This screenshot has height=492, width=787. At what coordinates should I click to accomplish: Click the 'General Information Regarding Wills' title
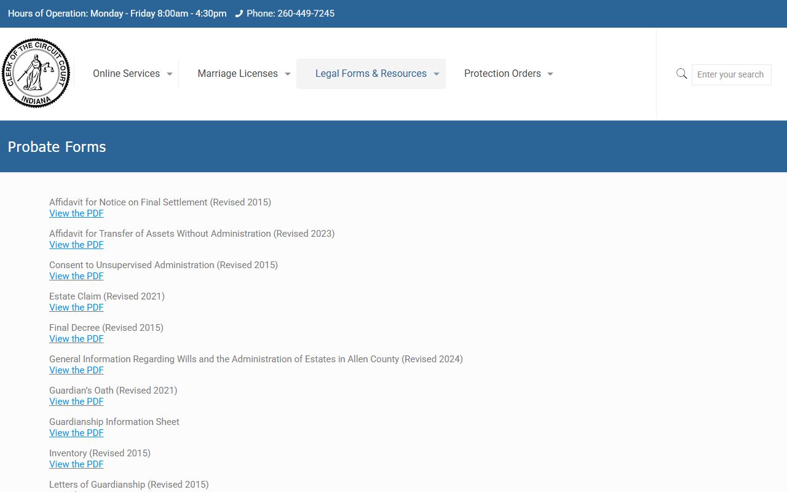pyautogui.click(x=256, y=359)
